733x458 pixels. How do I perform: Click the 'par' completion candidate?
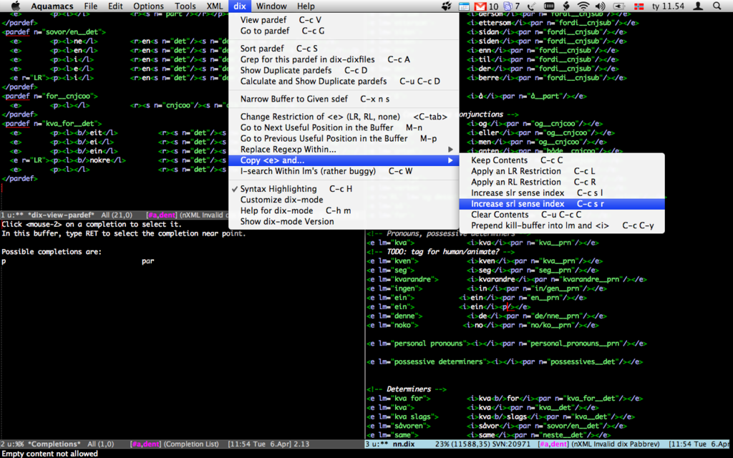pos(147,261)
